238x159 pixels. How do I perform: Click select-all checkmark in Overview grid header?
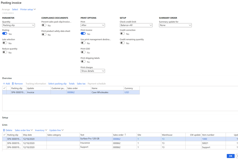pyautogui.click(x=4, y=88)
